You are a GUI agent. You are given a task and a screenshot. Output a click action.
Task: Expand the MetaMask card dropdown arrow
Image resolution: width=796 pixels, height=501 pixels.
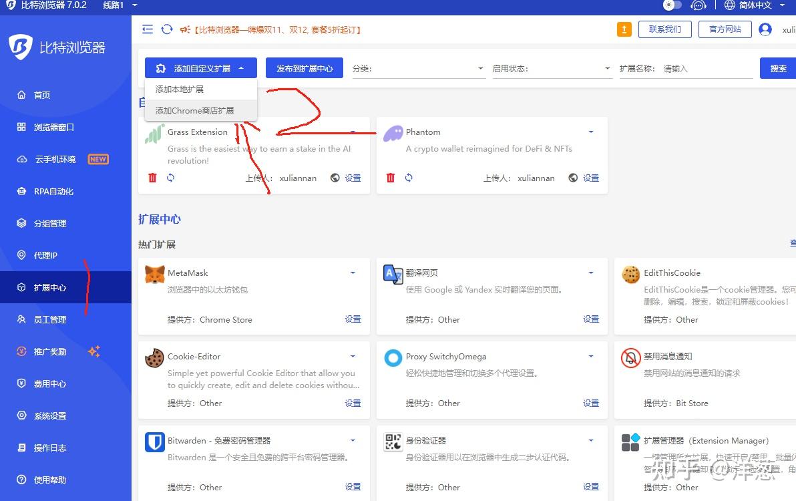(x=353, y=273)
